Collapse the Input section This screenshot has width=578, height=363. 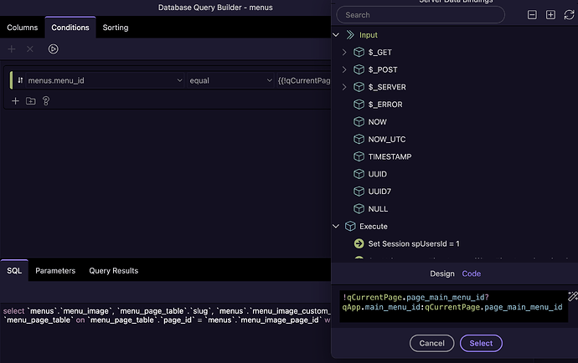(336, 35)
